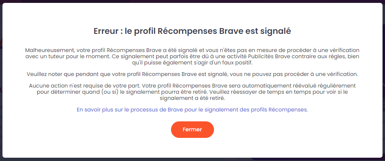Click the white dialog area beside the Fermer button
This screenshot has width=385, height=161.
[270, 129]
